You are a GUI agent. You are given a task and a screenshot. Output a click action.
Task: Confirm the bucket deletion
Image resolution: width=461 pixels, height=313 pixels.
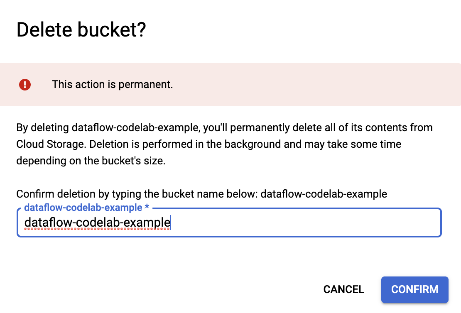click(414, 289)
